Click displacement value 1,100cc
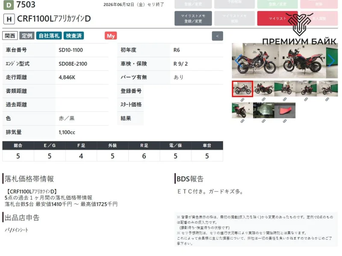This screenshot has height=256, width=342. click(67, 132)
